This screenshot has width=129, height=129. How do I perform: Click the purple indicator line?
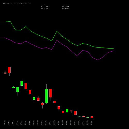click(x=57, y=41)
